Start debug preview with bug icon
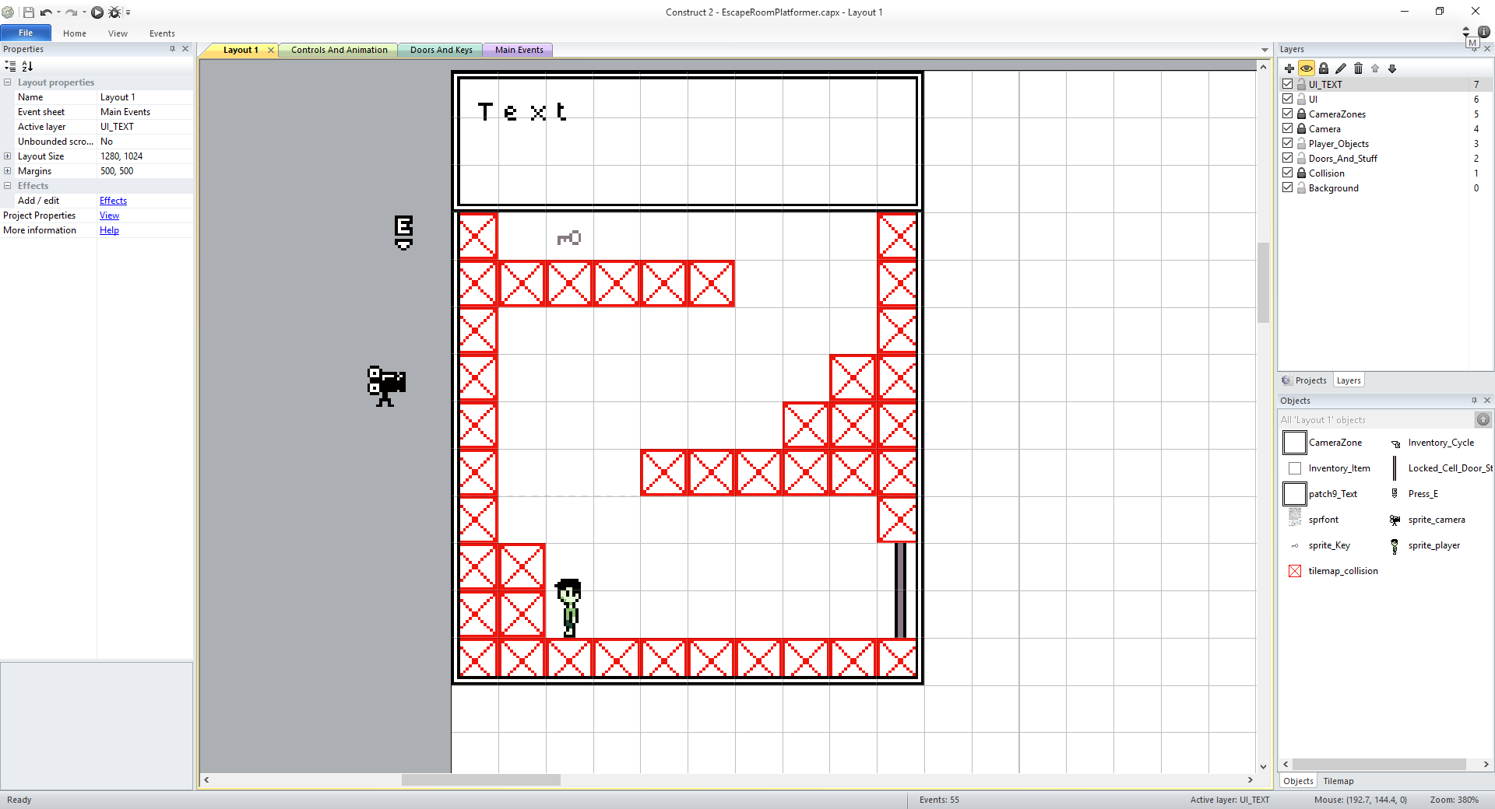 [x=114, y=12]
